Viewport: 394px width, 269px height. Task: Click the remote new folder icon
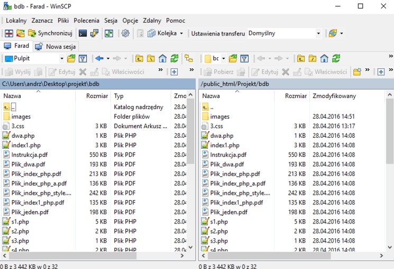[x=357, y=72]
